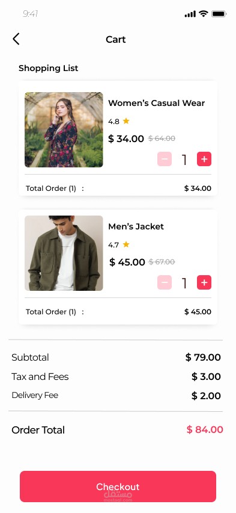The height and width of the screenshot is (513, 236).
Task: Select the Women's Casual Wear title
Action: [156, 103]
